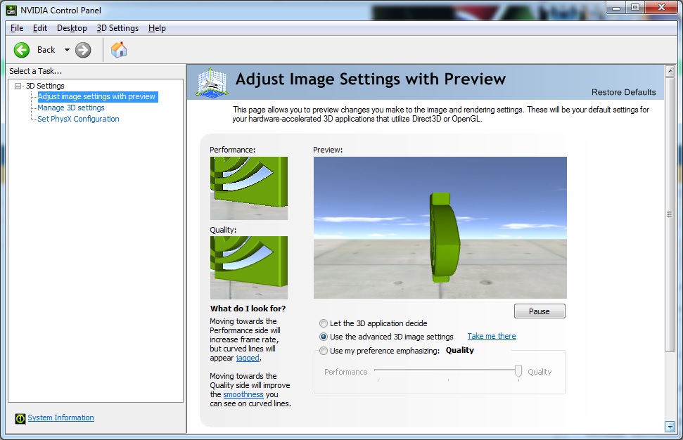The height and width of the screenshot is (440, 683).
Task: Open the Help menu
Action: point(157,28)
